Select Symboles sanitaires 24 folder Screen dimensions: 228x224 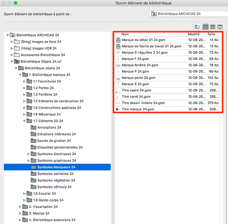[56, 174]
